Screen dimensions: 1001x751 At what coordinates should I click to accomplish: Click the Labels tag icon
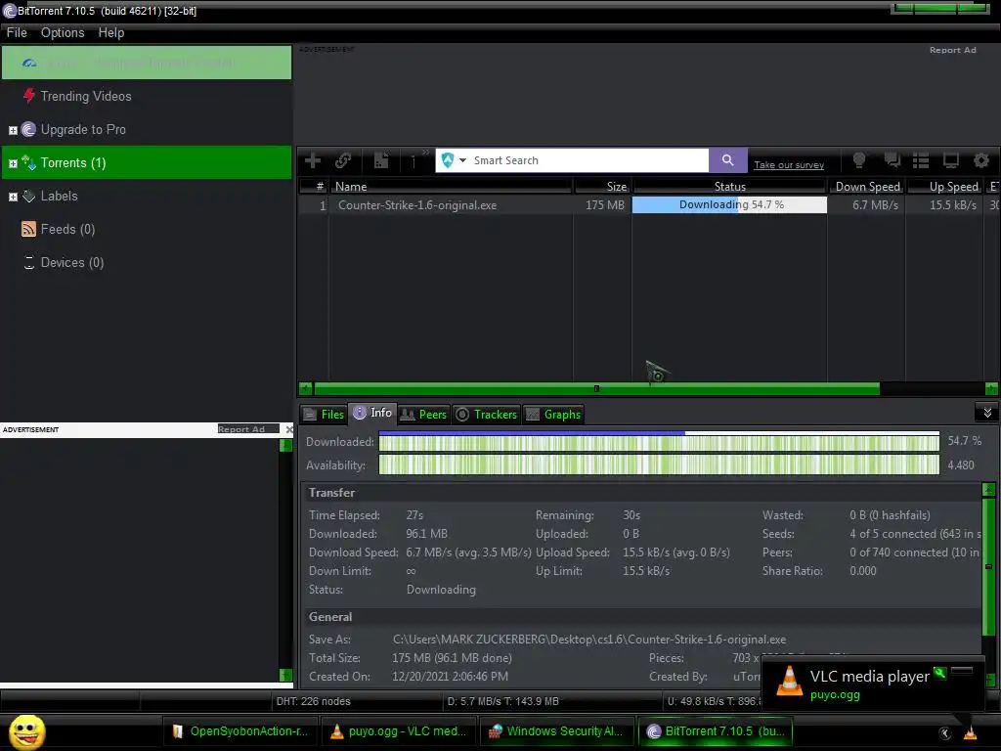click(28, 196)
